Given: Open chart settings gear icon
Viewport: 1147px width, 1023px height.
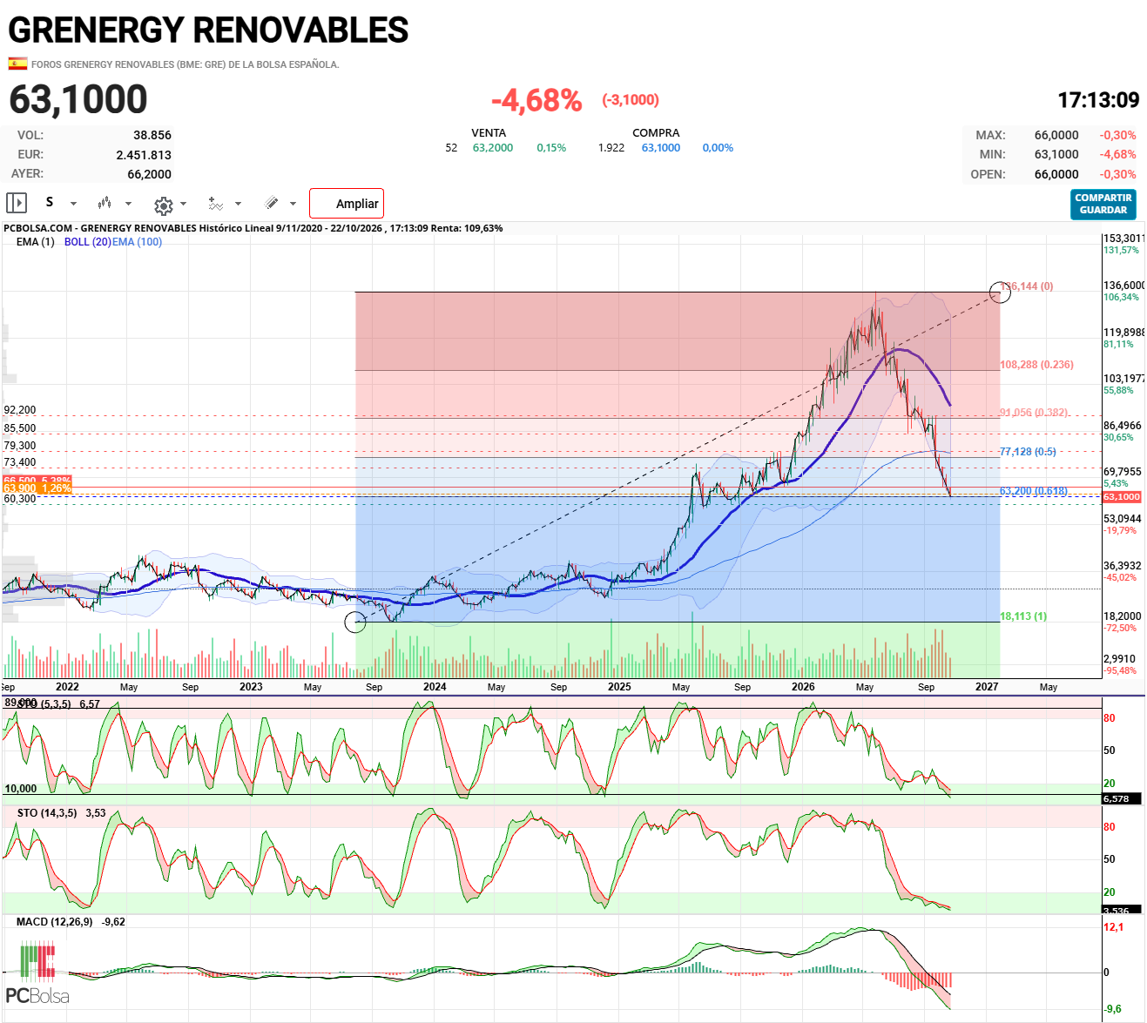Looking at the screenshot, I should [163, 205].
